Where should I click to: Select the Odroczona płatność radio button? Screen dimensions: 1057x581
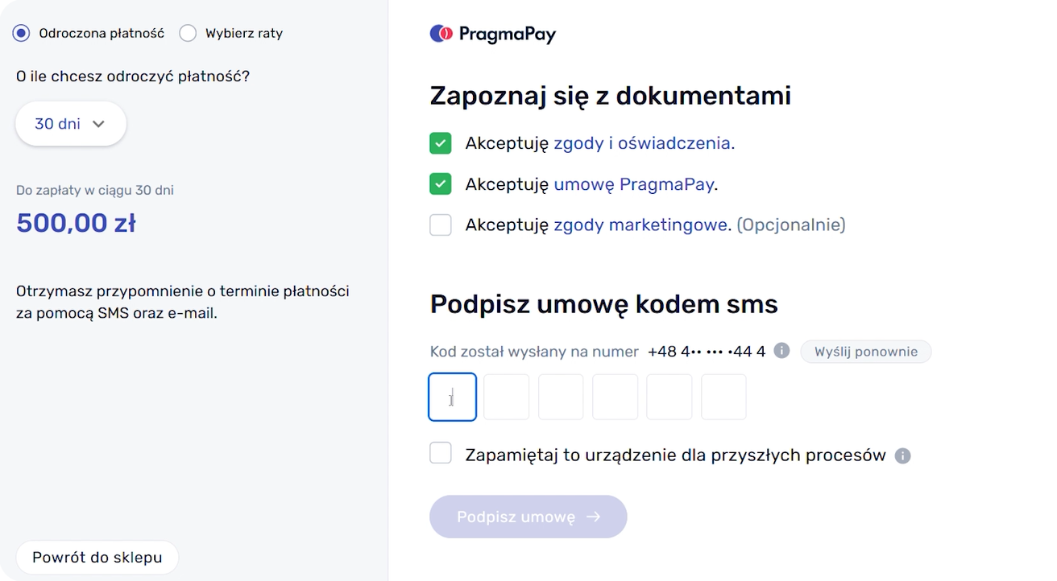click(x=22, y=33)
